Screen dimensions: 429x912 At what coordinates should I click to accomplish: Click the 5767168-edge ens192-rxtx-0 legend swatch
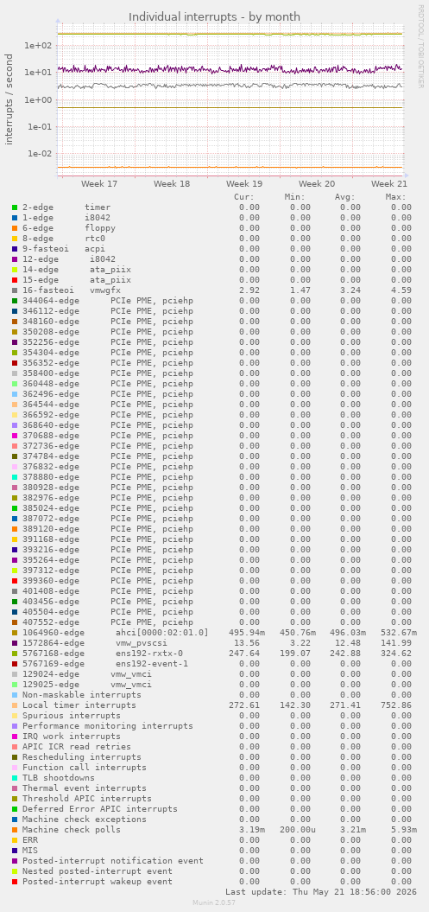pos(15,654)
